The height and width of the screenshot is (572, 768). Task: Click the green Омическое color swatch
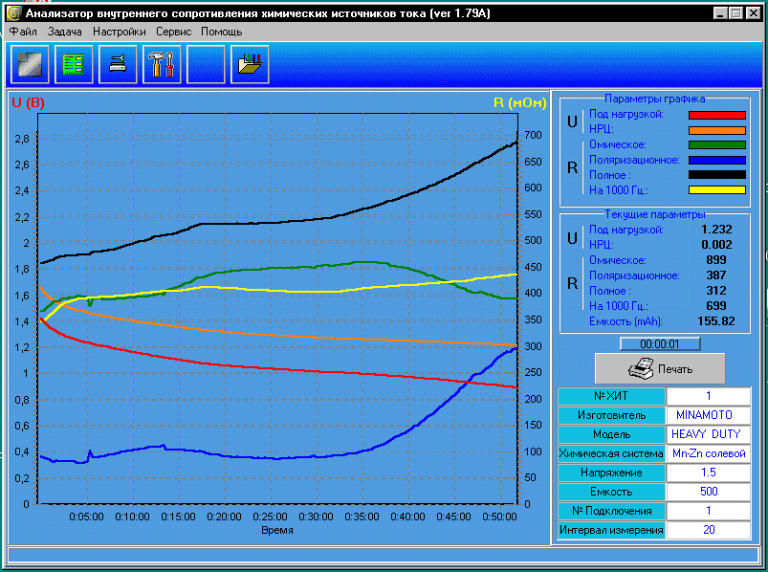[717, 145]
